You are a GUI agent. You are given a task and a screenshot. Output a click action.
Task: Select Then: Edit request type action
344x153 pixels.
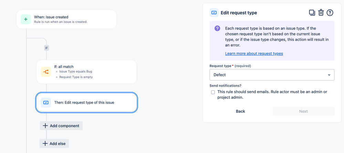pyautogui.click(x=87, y=102)
